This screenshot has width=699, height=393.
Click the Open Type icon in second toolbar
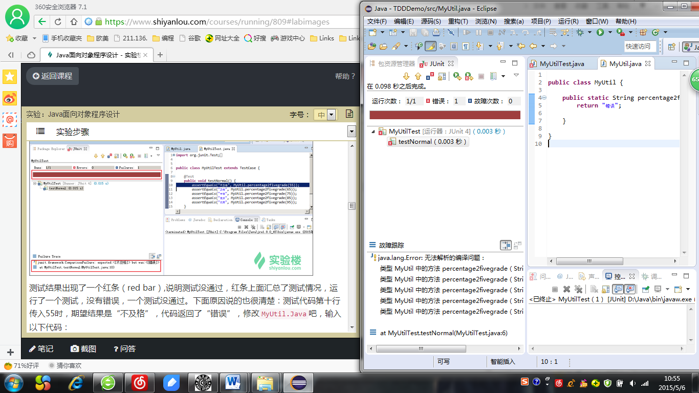point(372,46)
